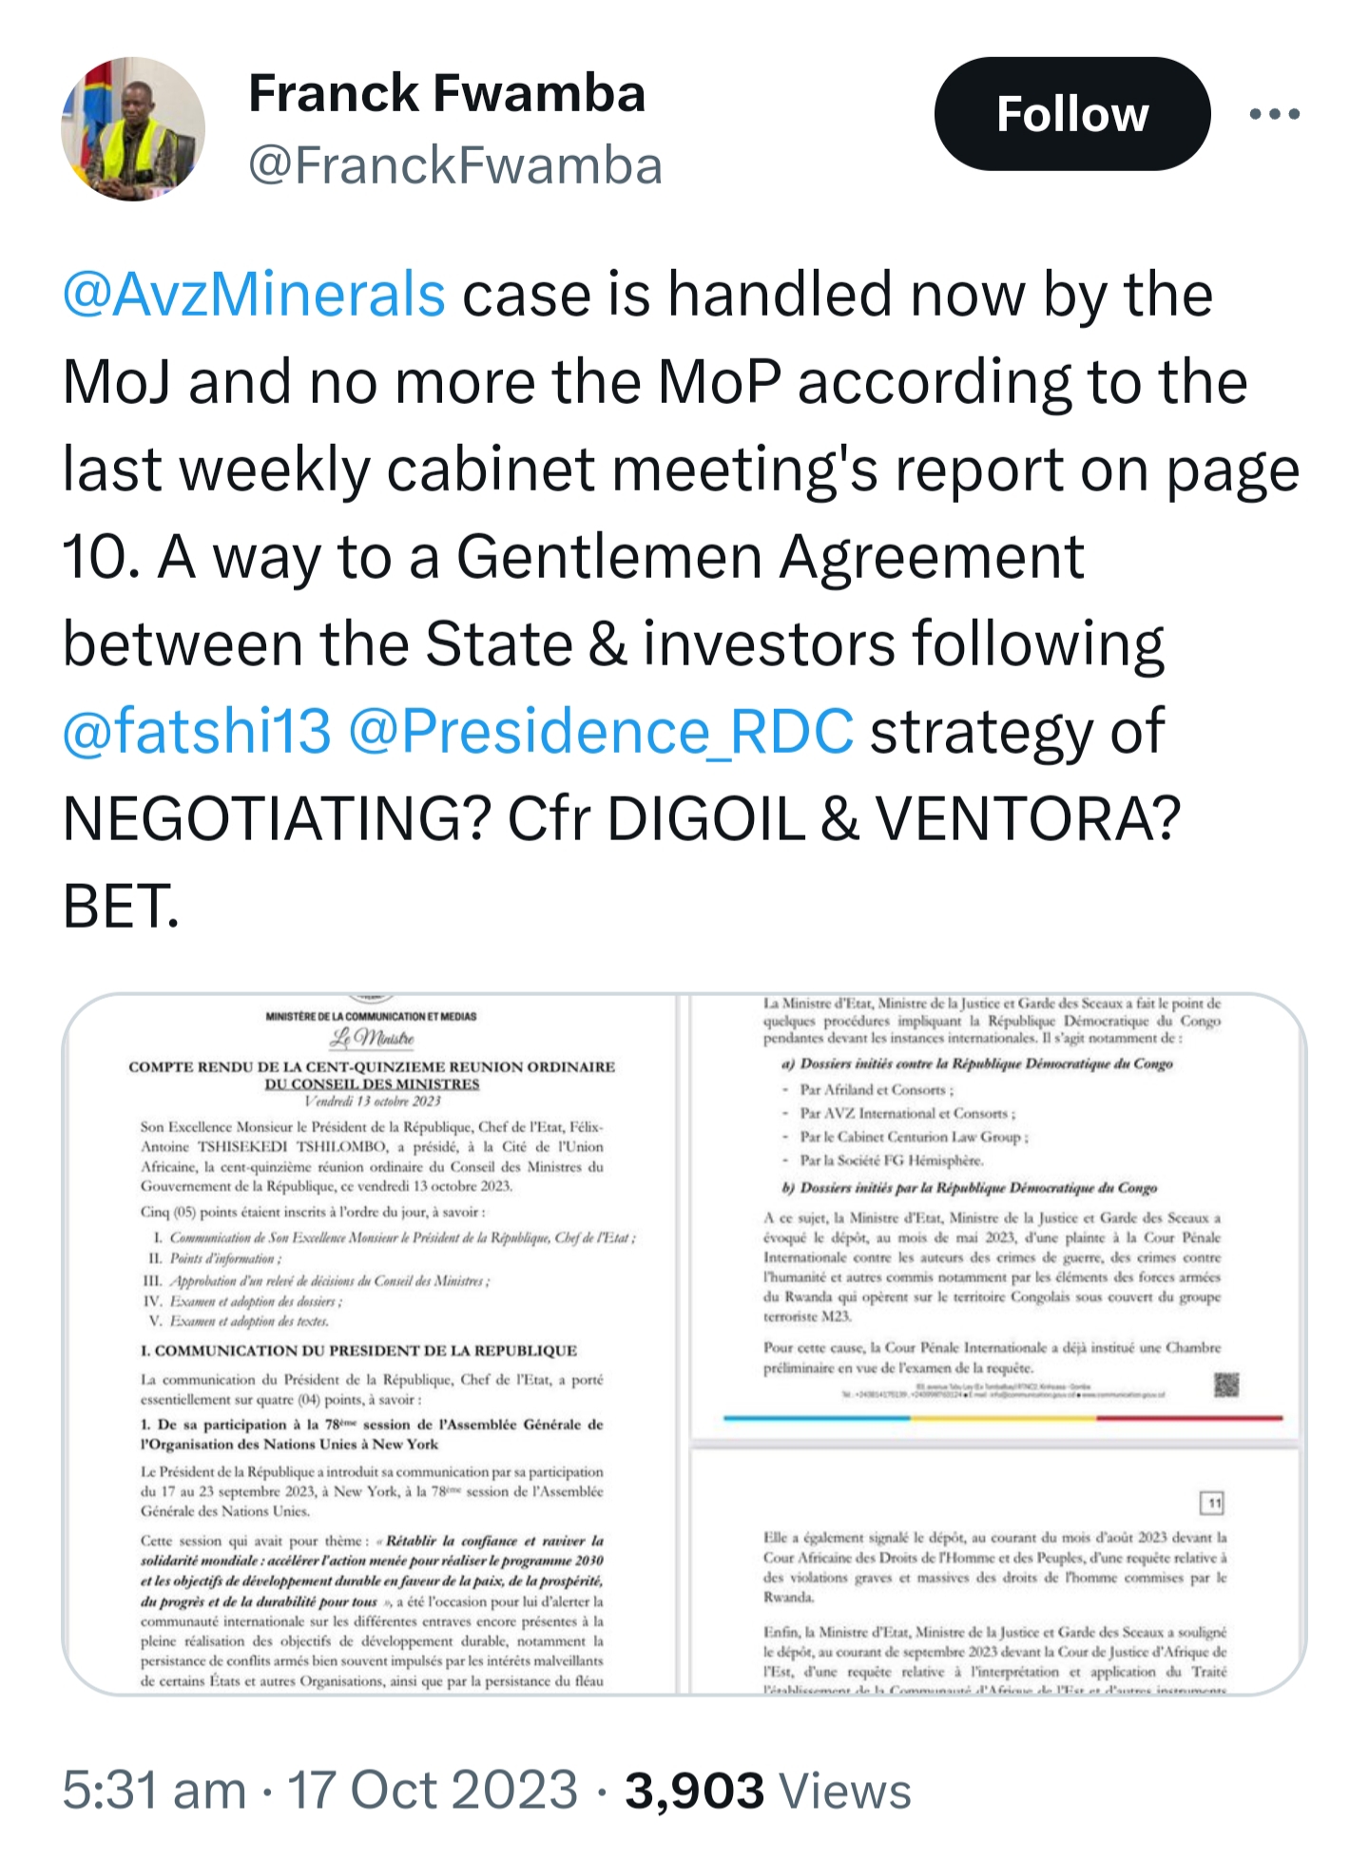Open Franck Fwamba's profile avatar
This screenshot has width=1369, height=1860.
133,128
